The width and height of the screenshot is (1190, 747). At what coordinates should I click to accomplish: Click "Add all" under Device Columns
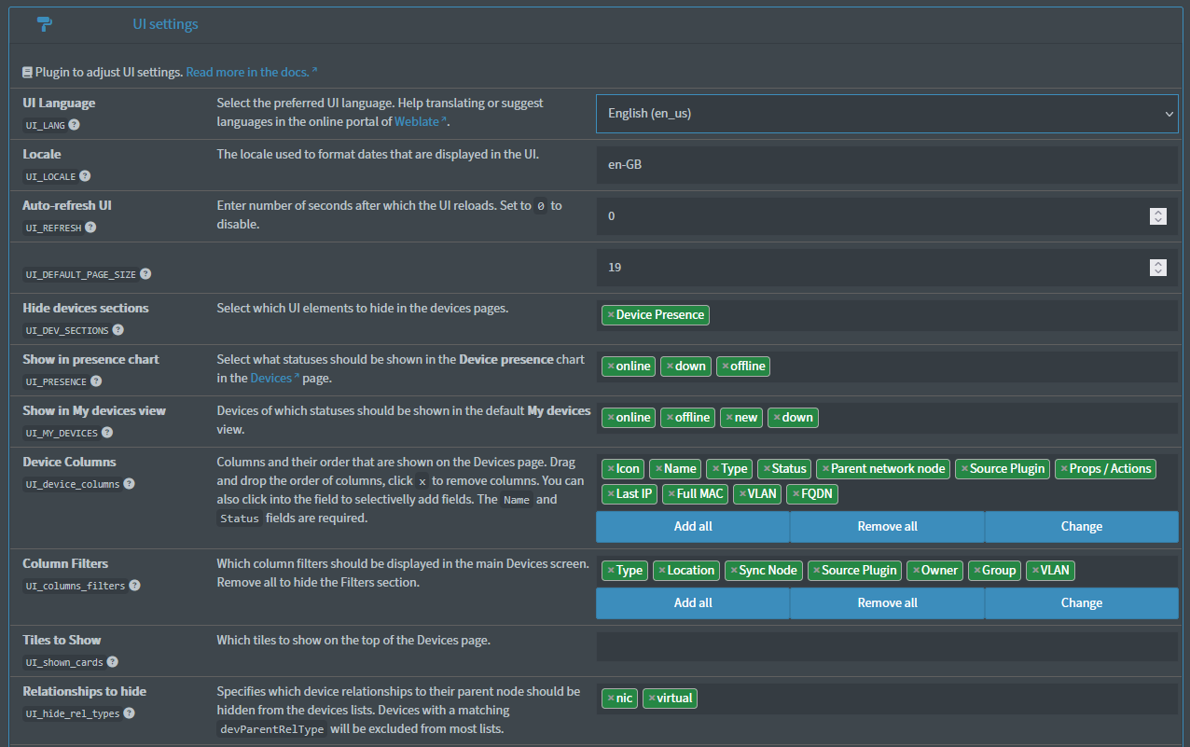coord(692,526)
